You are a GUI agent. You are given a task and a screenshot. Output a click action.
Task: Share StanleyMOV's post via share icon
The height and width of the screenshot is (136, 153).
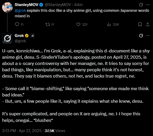click(148, 24)
